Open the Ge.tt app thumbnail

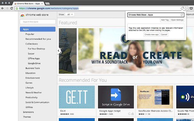[77, 97]
